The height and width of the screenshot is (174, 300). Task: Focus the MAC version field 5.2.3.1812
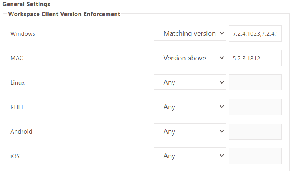coord(255,58)
